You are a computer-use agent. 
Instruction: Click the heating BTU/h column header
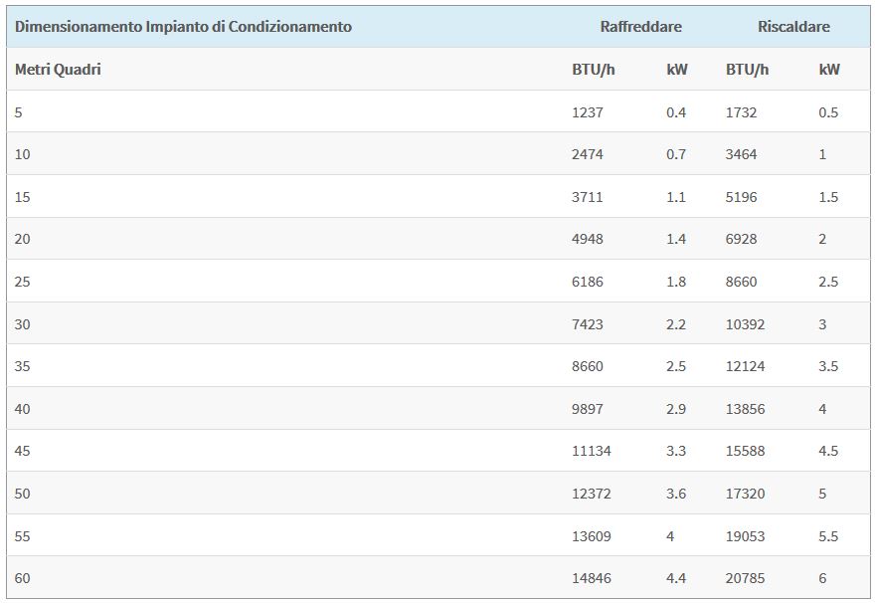[x=747, y=70]
